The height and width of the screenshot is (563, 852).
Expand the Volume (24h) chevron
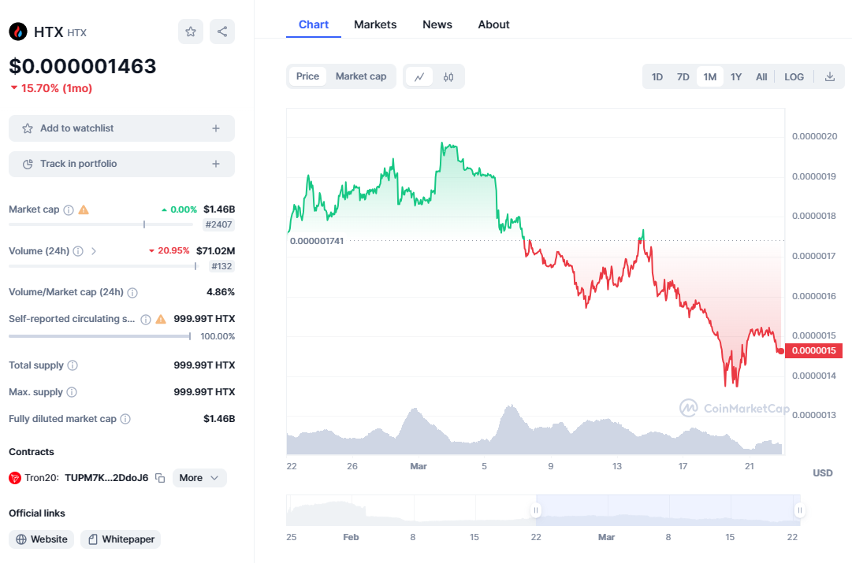[x=94, y=251]
